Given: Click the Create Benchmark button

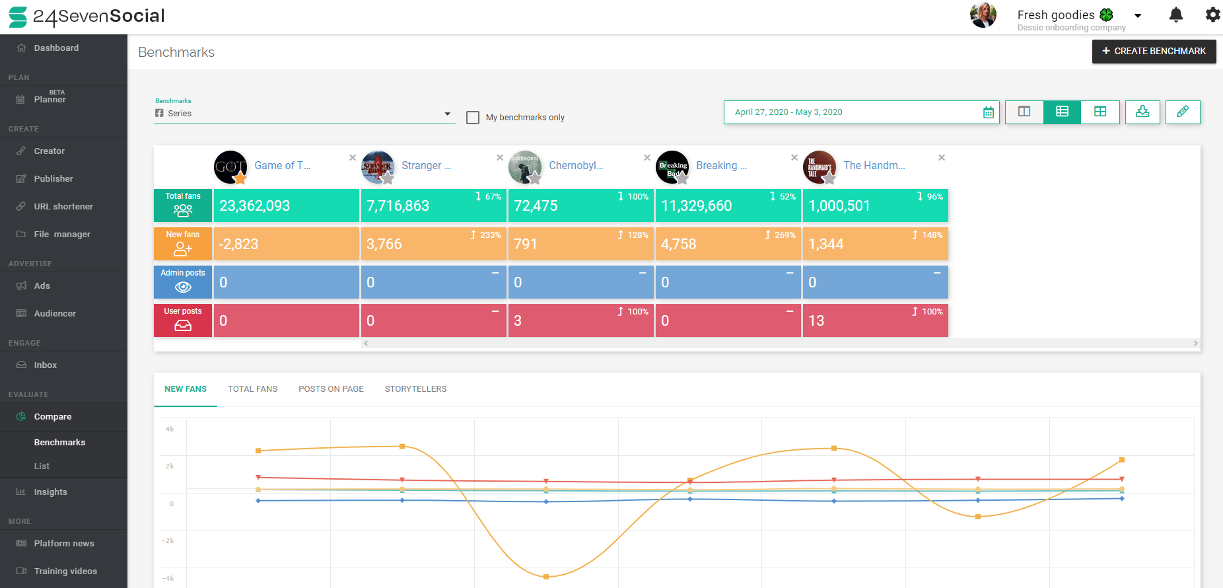Looking at the screenshot, I should 1154,52.
